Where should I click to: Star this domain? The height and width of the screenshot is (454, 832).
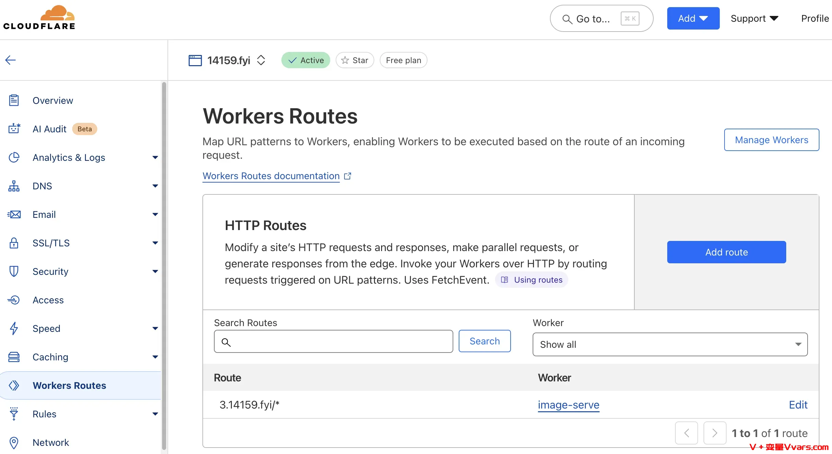pos(355,60)
